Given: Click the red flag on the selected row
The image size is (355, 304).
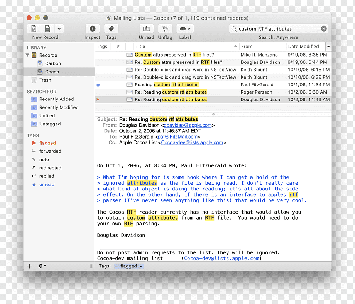Looking at the screenshot, I should (x=98, y=100).
